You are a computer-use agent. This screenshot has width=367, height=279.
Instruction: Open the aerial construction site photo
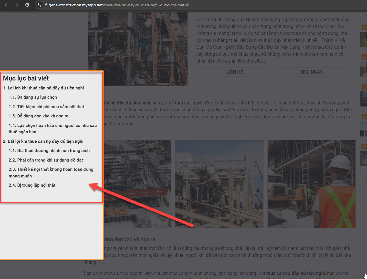tap(137, 184)
